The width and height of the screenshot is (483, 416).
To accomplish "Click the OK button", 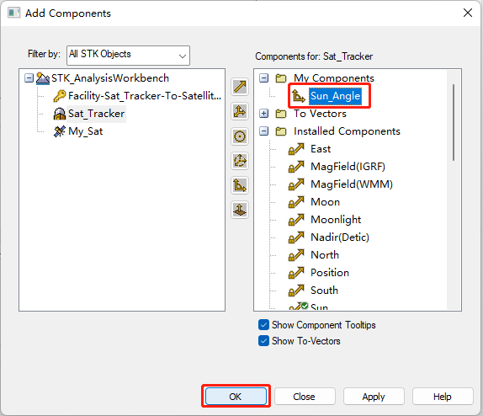I will coord(236,397).
